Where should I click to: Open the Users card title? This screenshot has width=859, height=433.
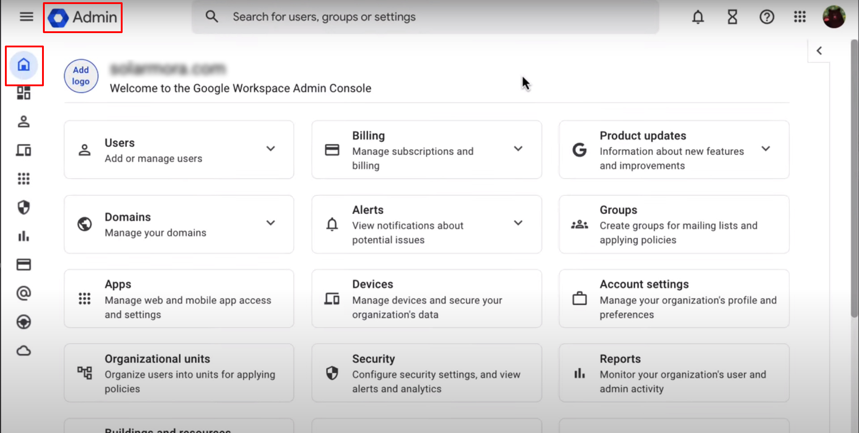pos(119,143)
